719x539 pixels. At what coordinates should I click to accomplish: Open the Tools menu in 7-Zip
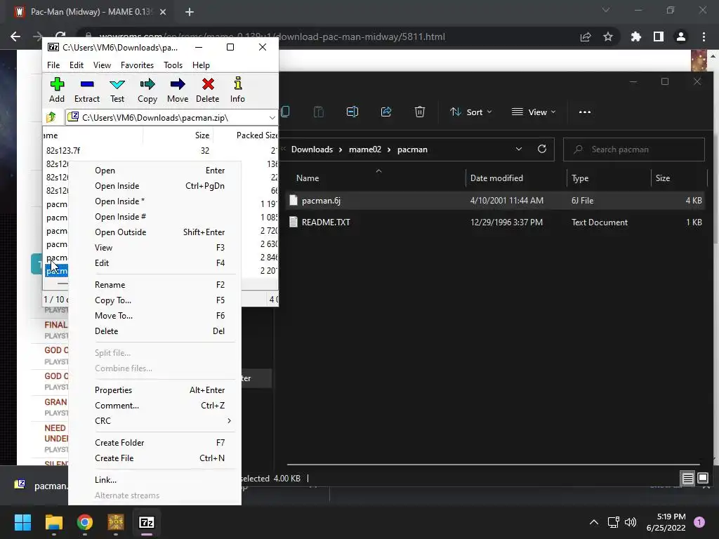[x=173, y=65]
